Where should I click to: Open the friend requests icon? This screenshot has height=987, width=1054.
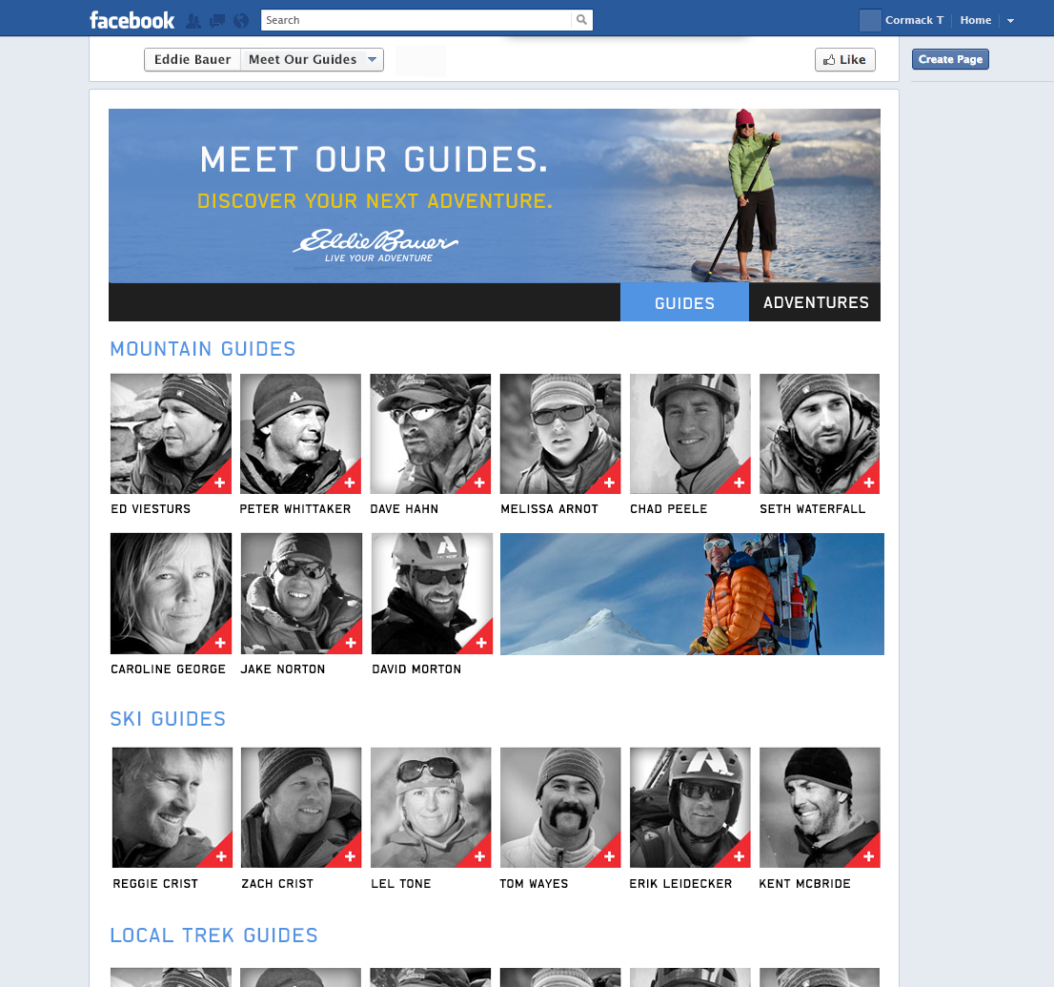tap(193, 21)
